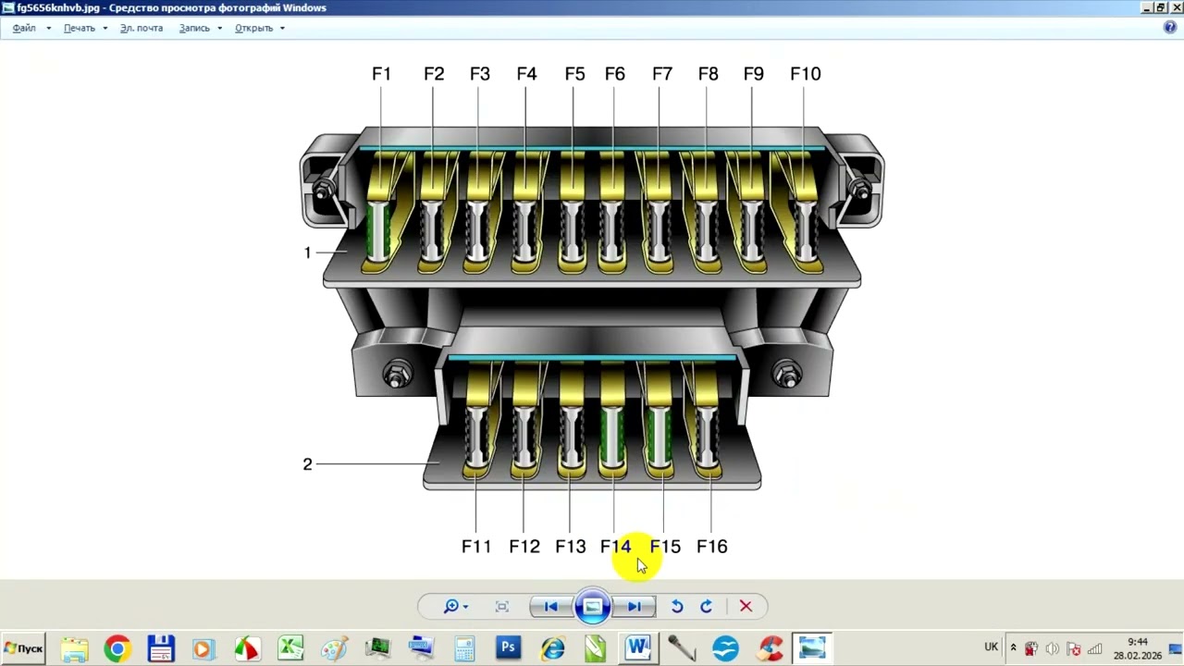The image size is (1184, 666).
Task: Go to previous photo
Action: (550, 607)
